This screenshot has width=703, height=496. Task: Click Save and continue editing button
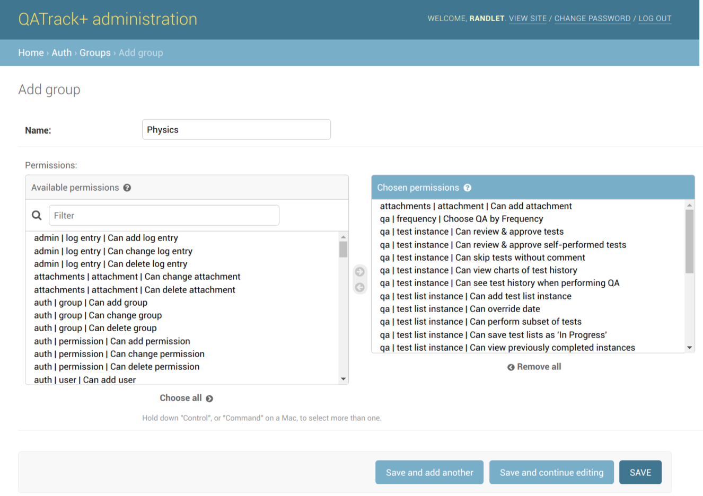click(551, 472)
